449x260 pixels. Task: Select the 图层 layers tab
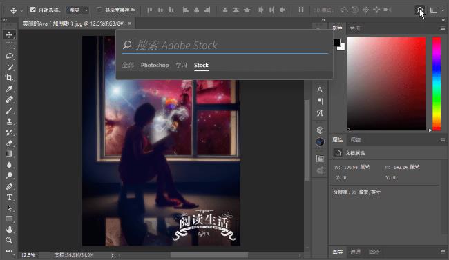click(x=338, y=252)
